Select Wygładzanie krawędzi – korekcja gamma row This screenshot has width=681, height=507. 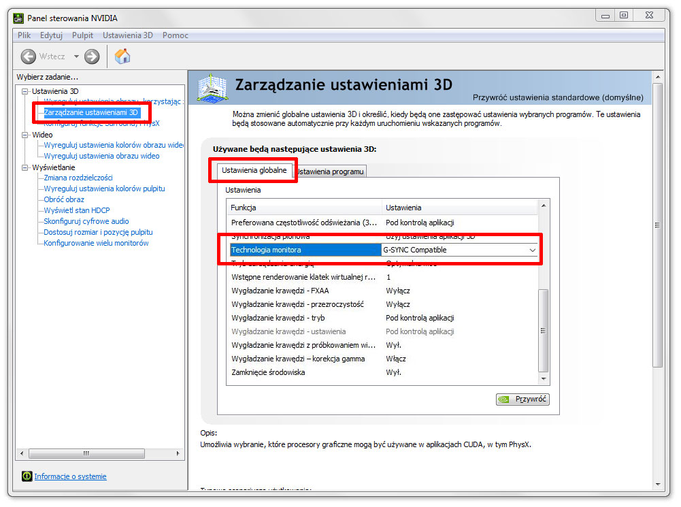click(382, 359)
